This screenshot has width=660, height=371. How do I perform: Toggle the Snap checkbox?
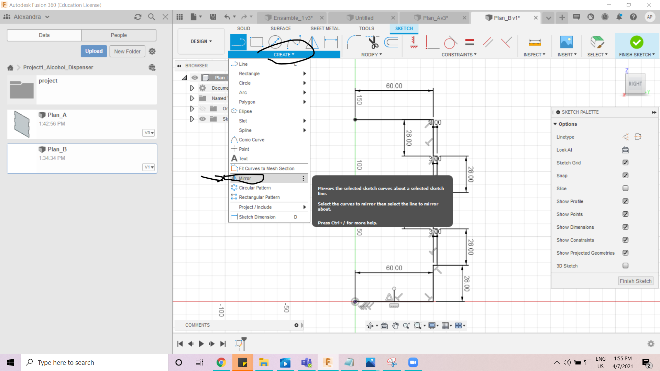click(625, 176)
